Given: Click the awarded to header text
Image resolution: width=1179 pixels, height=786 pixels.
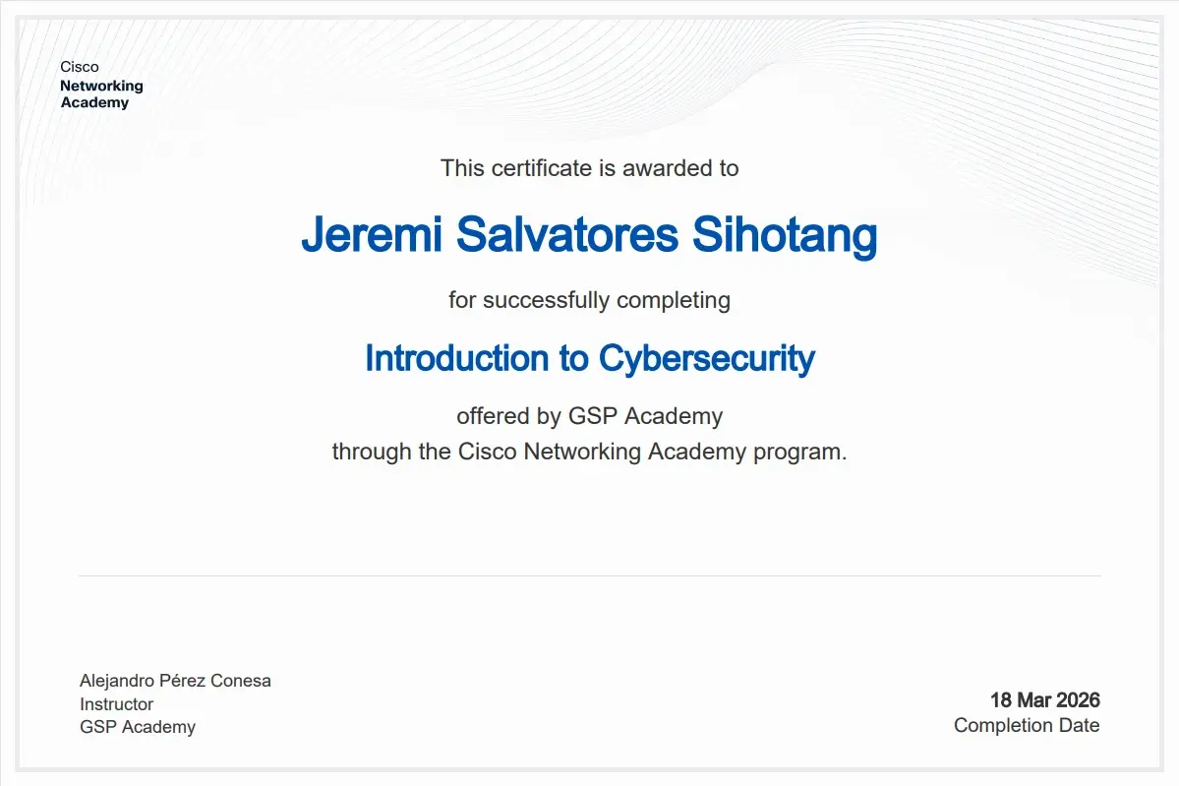Looking at the screenshot, I should pos(589,168).
